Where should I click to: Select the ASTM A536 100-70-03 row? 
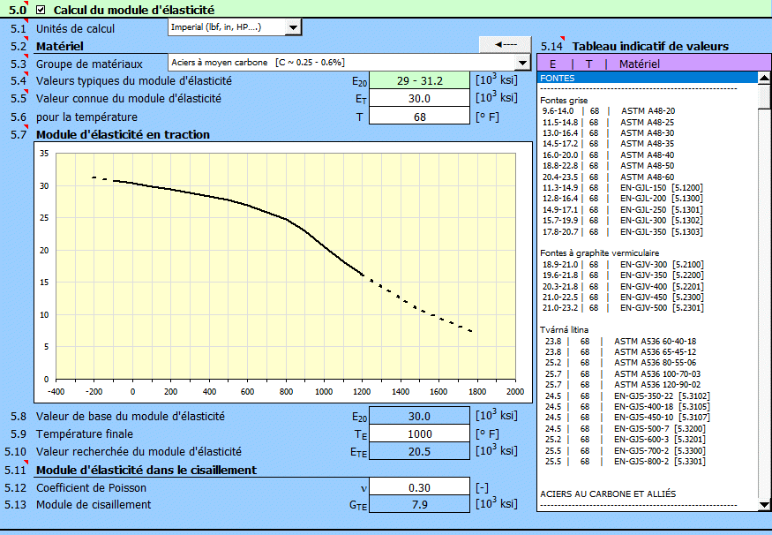648,374
